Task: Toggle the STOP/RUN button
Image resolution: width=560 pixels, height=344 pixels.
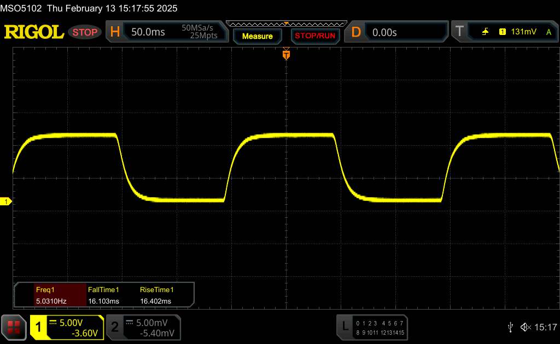Action: 315,36
